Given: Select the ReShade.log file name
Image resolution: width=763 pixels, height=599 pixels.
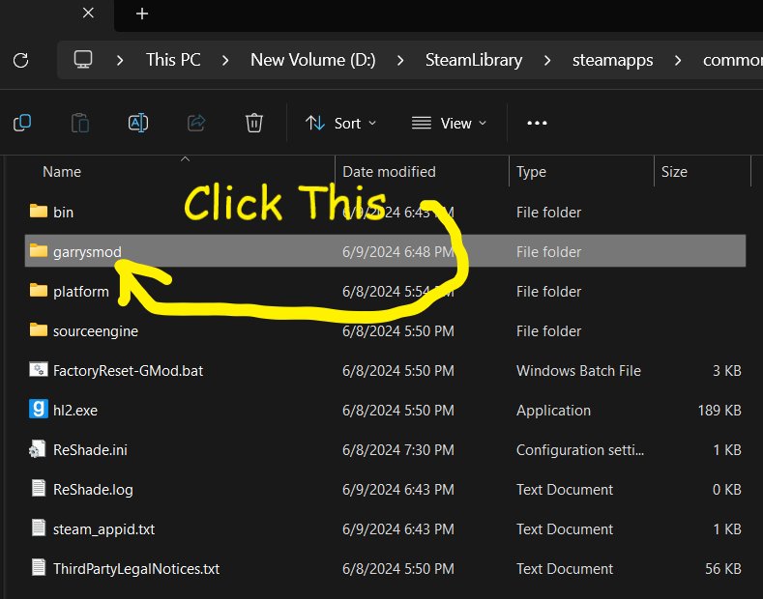Looking at the screenshot, I should coord(93,490).
